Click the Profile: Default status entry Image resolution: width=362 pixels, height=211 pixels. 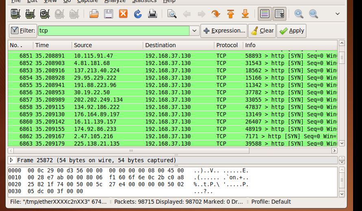271,202
